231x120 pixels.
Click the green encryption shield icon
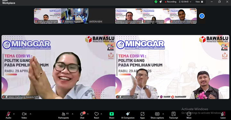[x=156, y=2]
